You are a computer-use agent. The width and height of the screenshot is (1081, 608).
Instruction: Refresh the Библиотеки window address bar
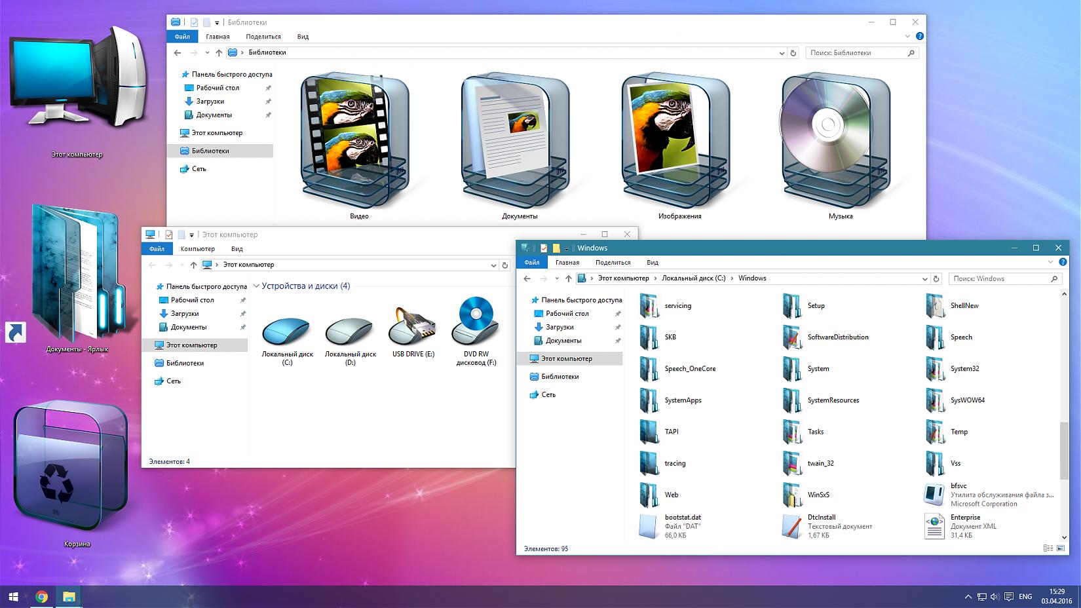(x=793, y=53)
